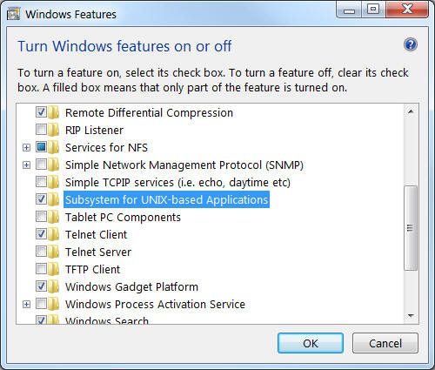The height and width of the screenshot is (370, 435).
Task: Disable Subsystem for UNIX-based Applications checkbox
Action: pos(41,199)
